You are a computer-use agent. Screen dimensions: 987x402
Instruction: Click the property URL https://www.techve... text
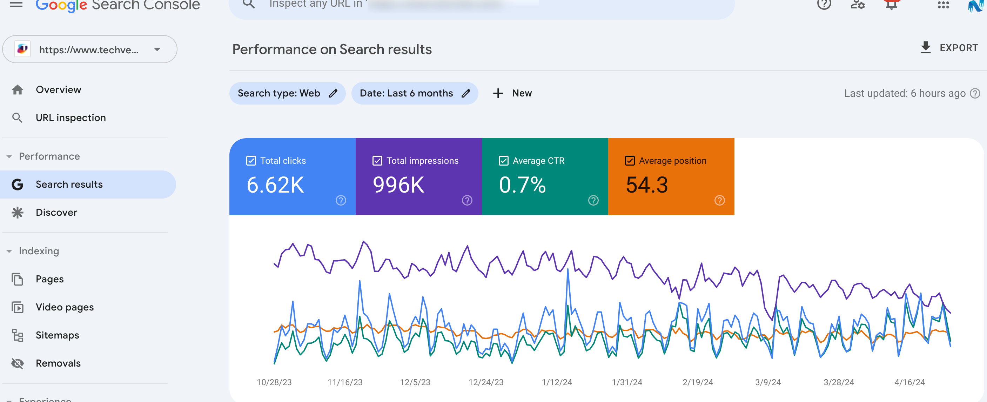(89, 50)
